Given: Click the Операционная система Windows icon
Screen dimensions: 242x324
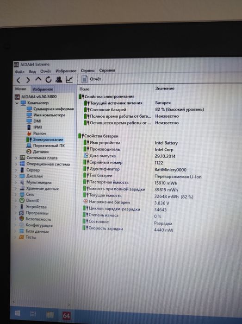Looking at the screenshot, I should point(22,164).
